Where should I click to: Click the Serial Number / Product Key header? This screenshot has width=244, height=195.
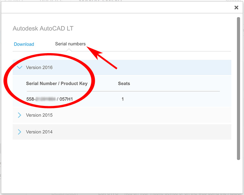[x=57, y=84]
